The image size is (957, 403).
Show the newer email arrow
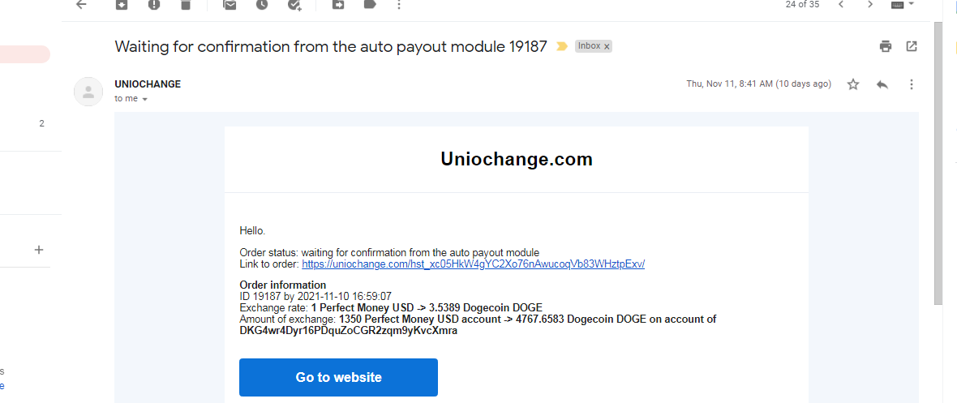coord(841,4)
